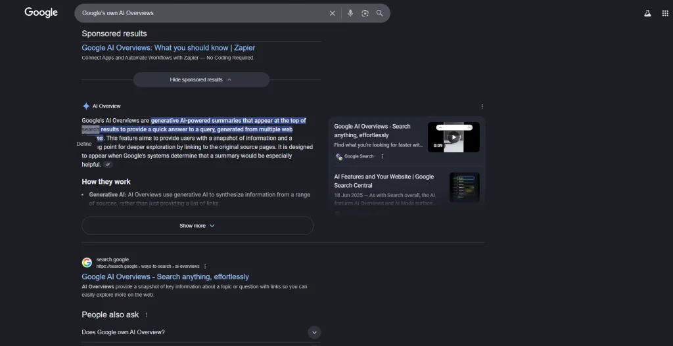Click the Define popup for selected text
Screen dimensions: 673x346
click(x=84, y=144)
